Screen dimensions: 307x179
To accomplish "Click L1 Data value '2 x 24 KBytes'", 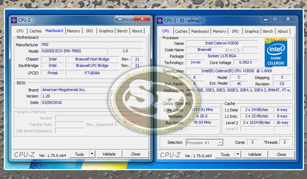I will point(256,109).
